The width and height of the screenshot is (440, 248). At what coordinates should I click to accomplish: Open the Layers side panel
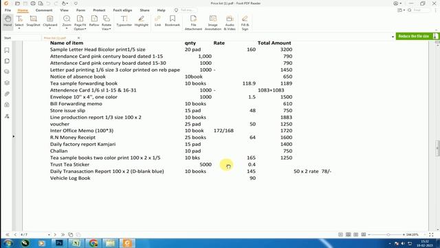click(x=7, y=83)
